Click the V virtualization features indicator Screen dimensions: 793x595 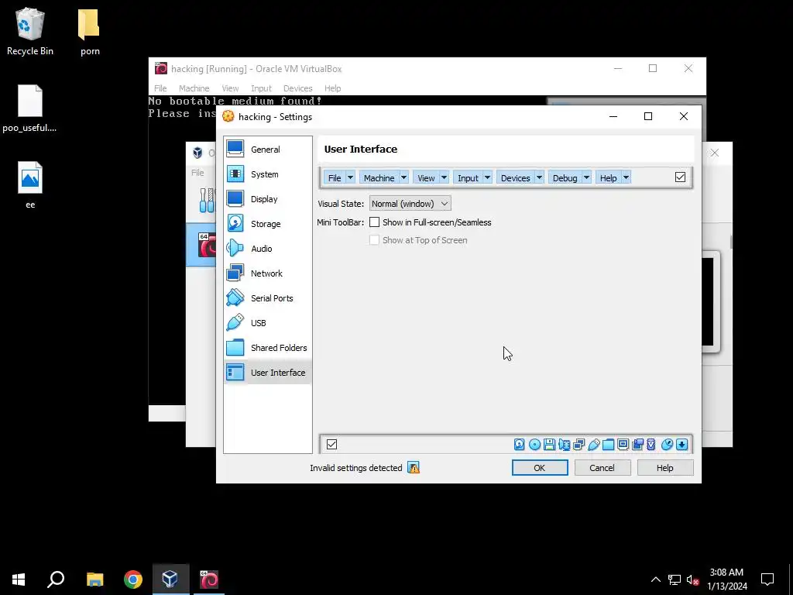point(651,444)
